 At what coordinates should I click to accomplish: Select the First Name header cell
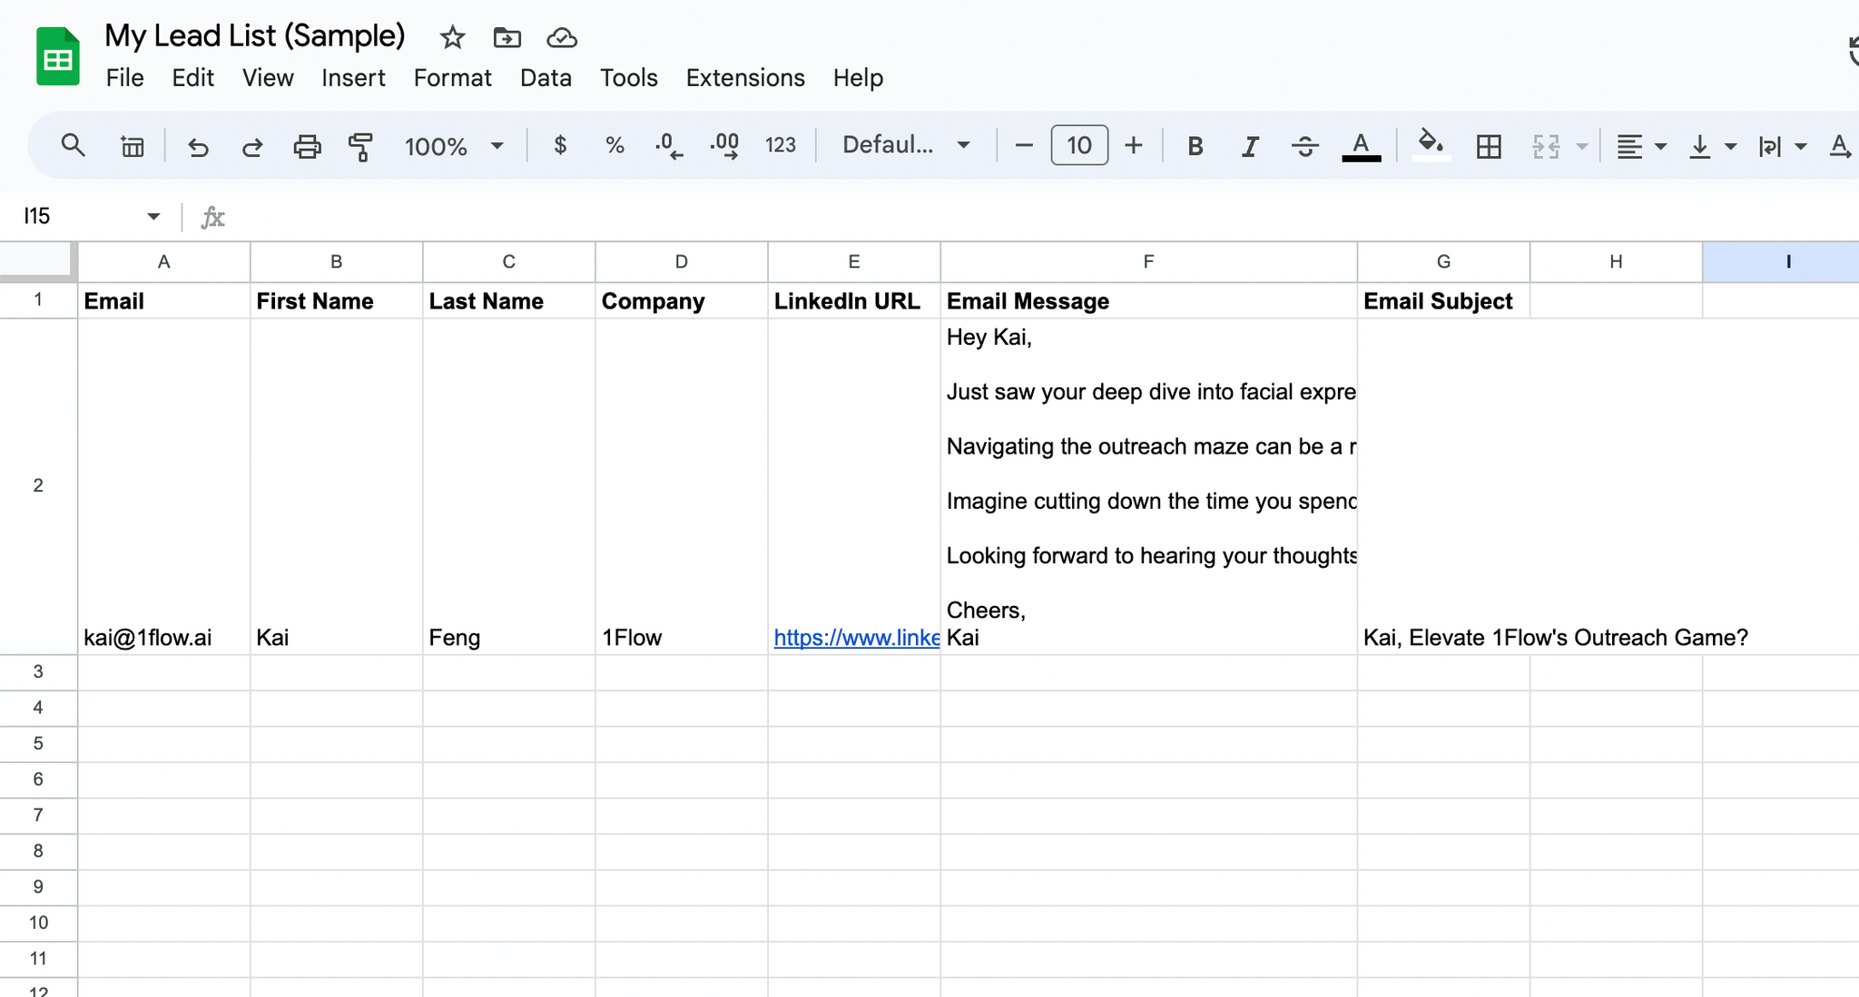pos(336,301)
